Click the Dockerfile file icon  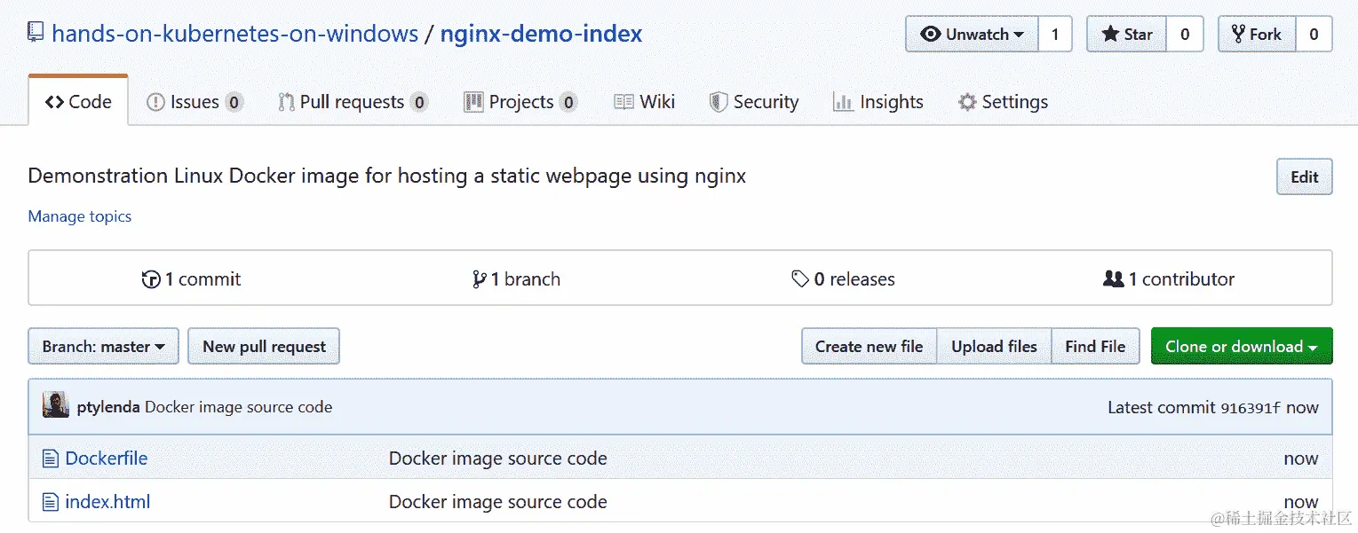click(51, 459)
